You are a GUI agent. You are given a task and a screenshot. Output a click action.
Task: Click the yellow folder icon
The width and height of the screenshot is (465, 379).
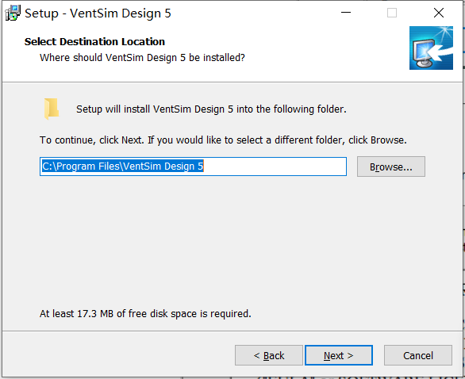click(x=52, y=109)
